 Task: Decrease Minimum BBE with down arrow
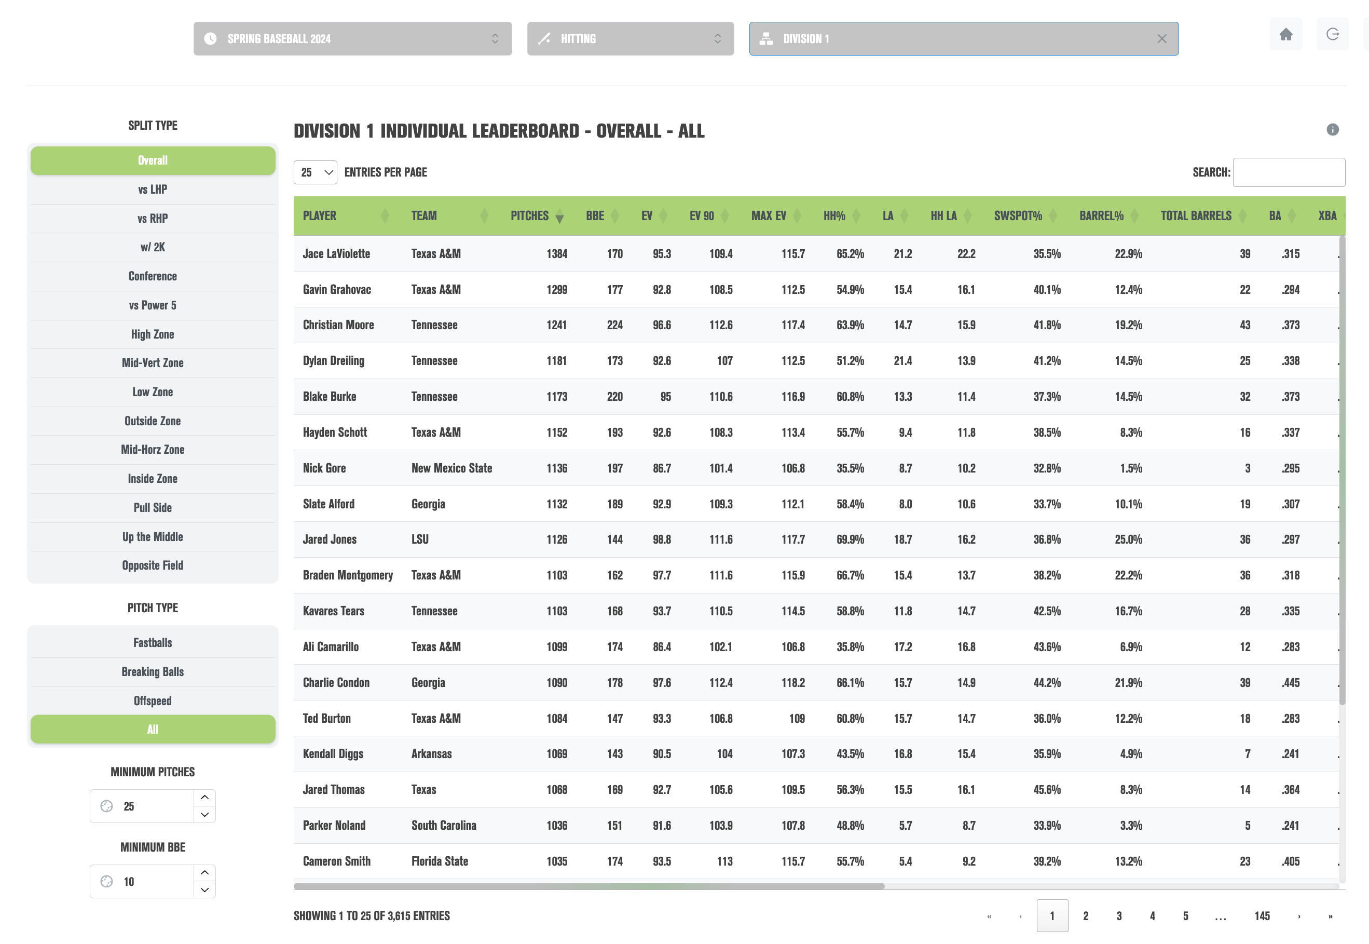[x=204, y=889]
